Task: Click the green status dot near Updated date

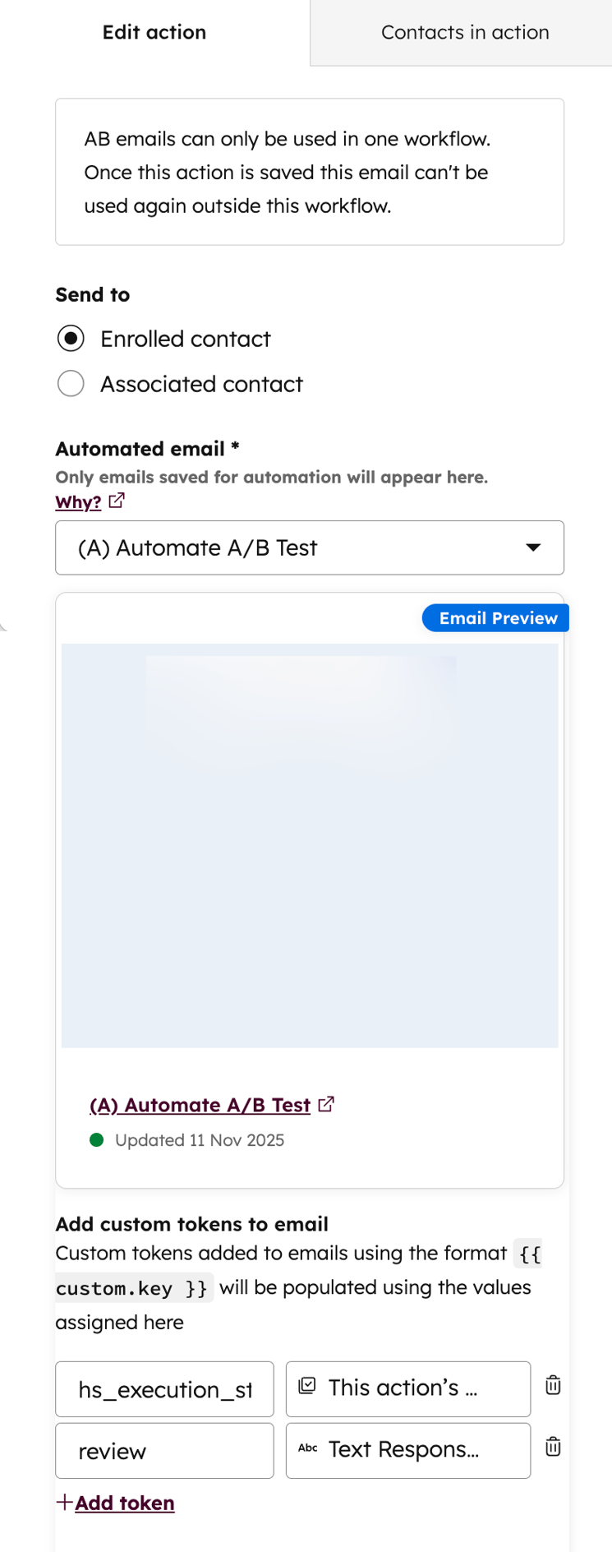Action: tap(97, 1140)
